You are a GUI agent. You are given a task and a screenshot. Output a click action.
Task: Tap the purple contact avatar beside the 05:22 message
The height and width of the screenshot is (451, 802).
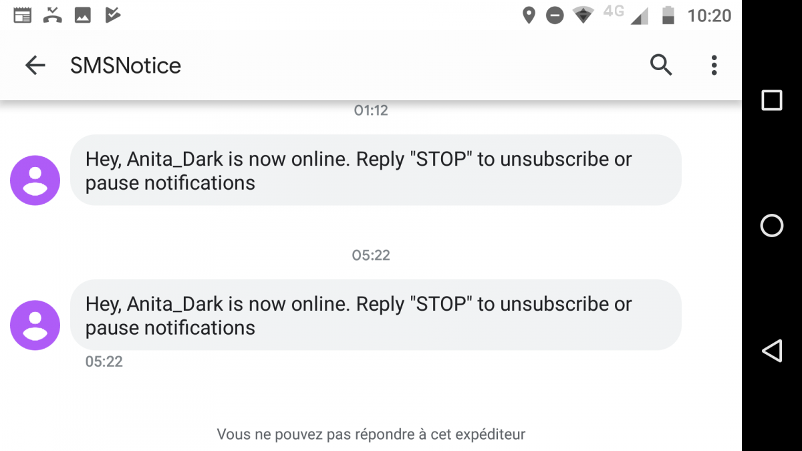pyautogui.click(x=35, y=325)
